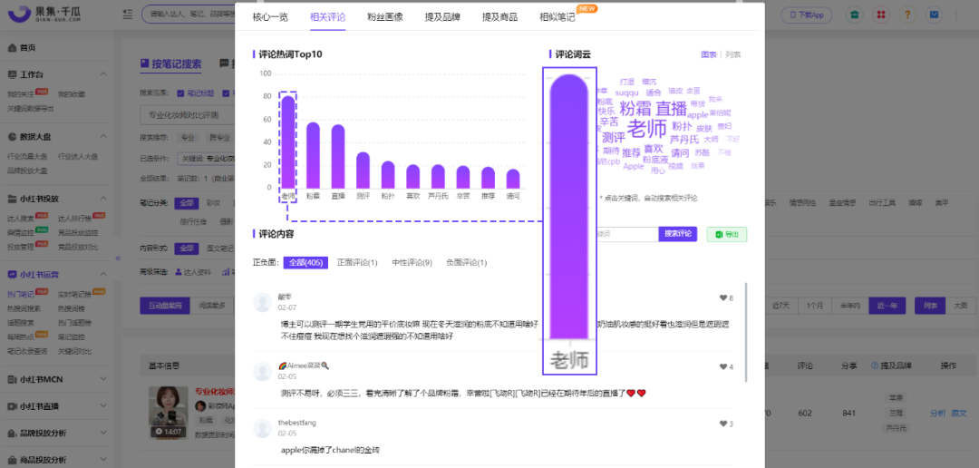
Task: Click the Qian-Gua logo
Action: (44, 14)
